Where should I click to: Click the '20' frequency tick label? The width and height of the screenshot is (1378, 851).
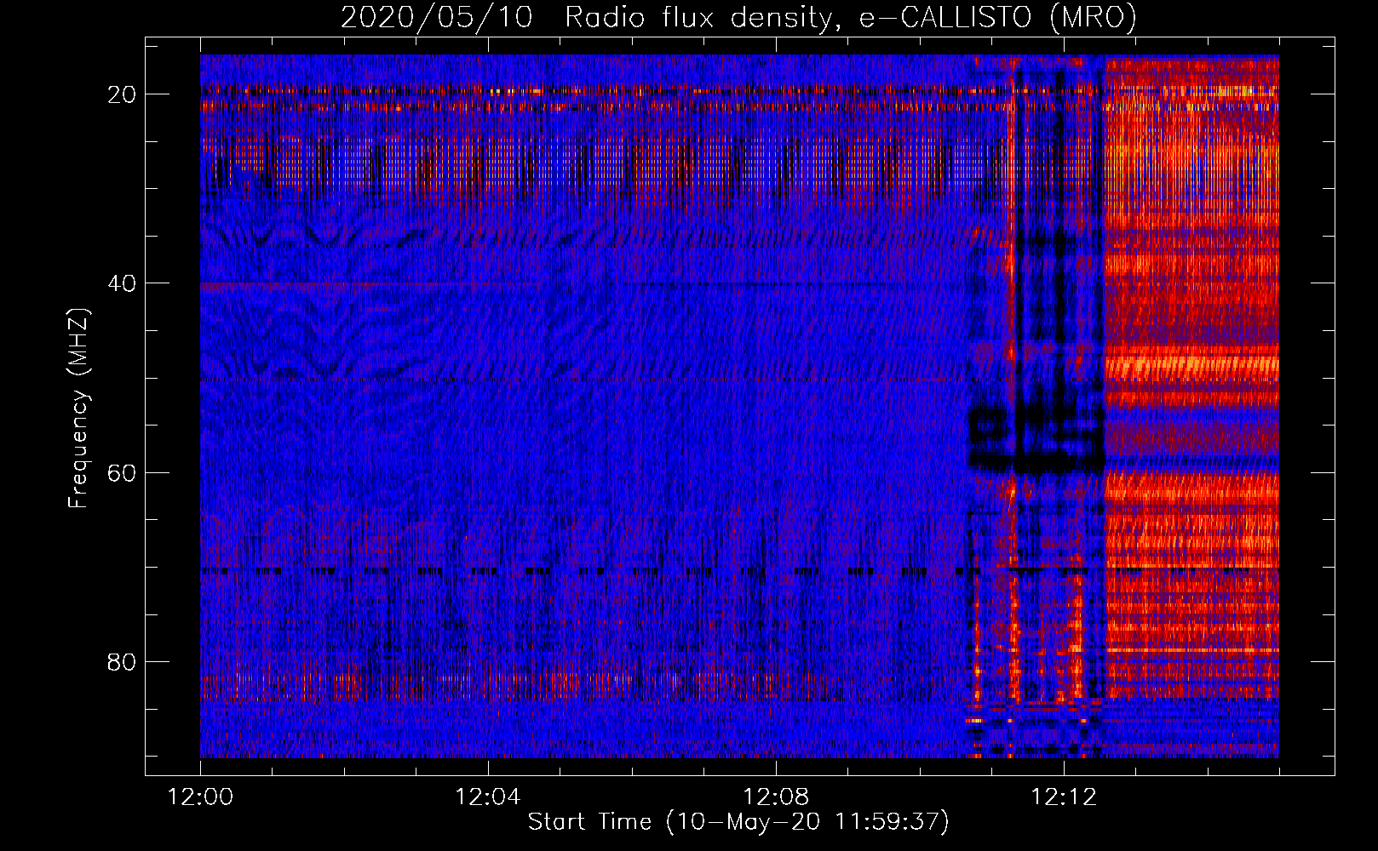coord(123,94)
